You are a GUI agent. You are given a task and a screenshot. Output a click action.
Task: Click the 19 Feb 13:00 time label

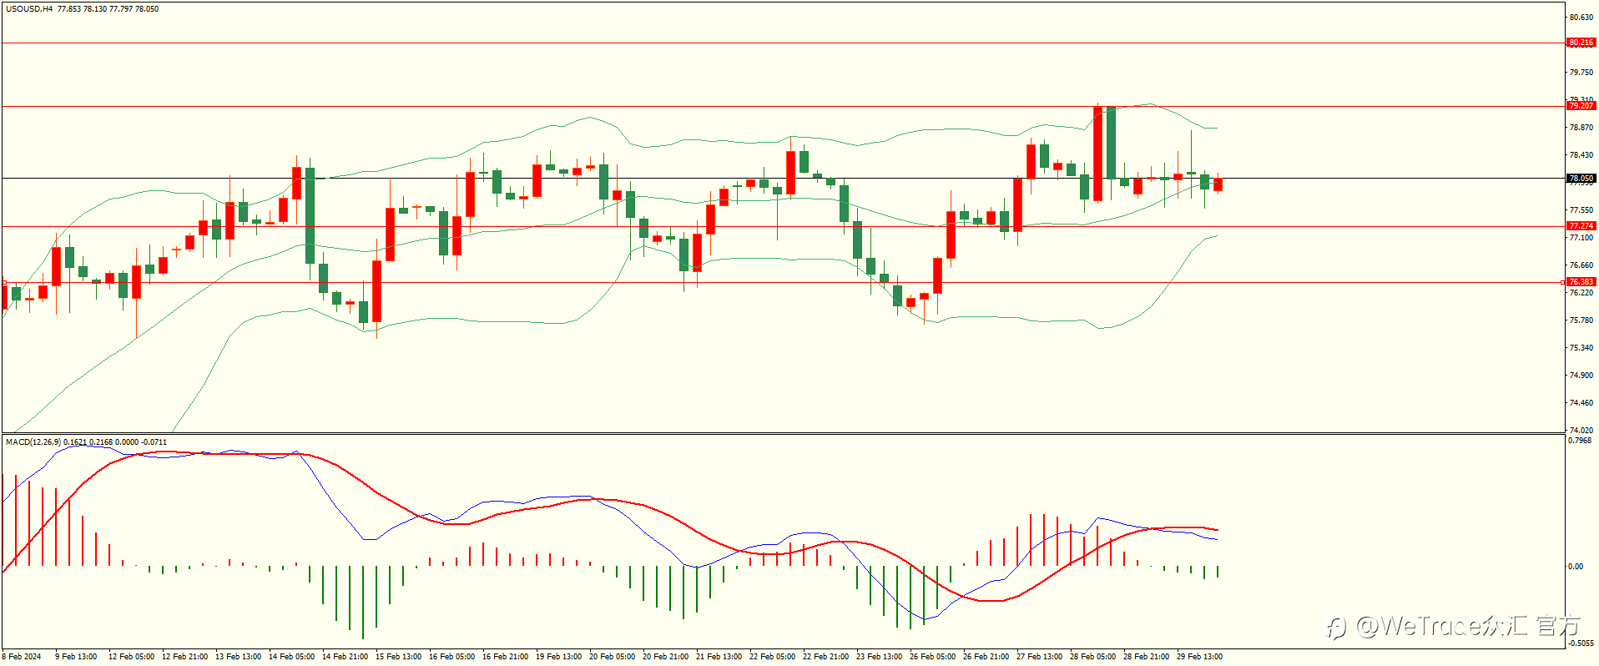coord(558,657)
